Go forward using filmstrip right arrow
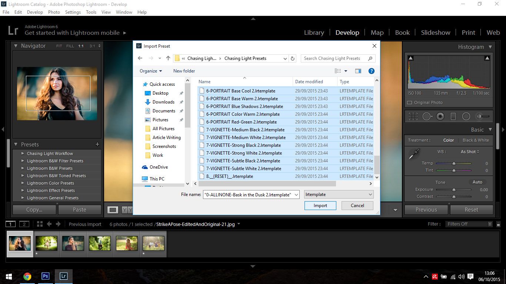The image size is (506, 284). coord(59,224)
